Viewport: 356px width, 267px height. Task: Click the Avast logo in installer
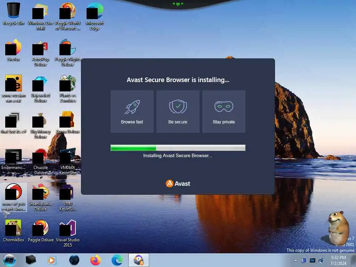[x=178, y=184]
